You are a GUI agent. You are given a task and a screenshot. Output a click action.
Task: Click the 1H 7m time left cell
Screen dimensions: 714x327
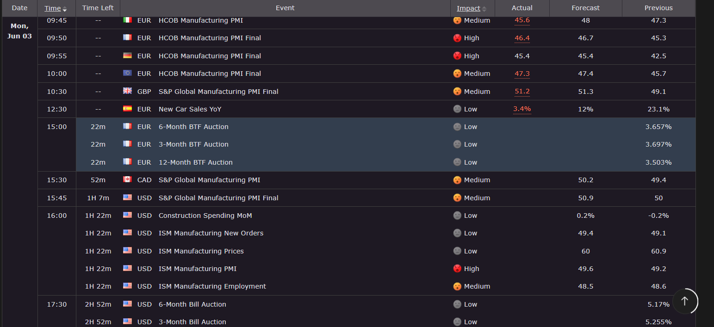98,198
